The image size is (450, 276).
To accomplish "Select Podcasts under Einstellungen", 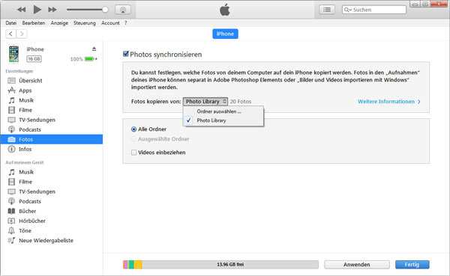I will point(52,129).
